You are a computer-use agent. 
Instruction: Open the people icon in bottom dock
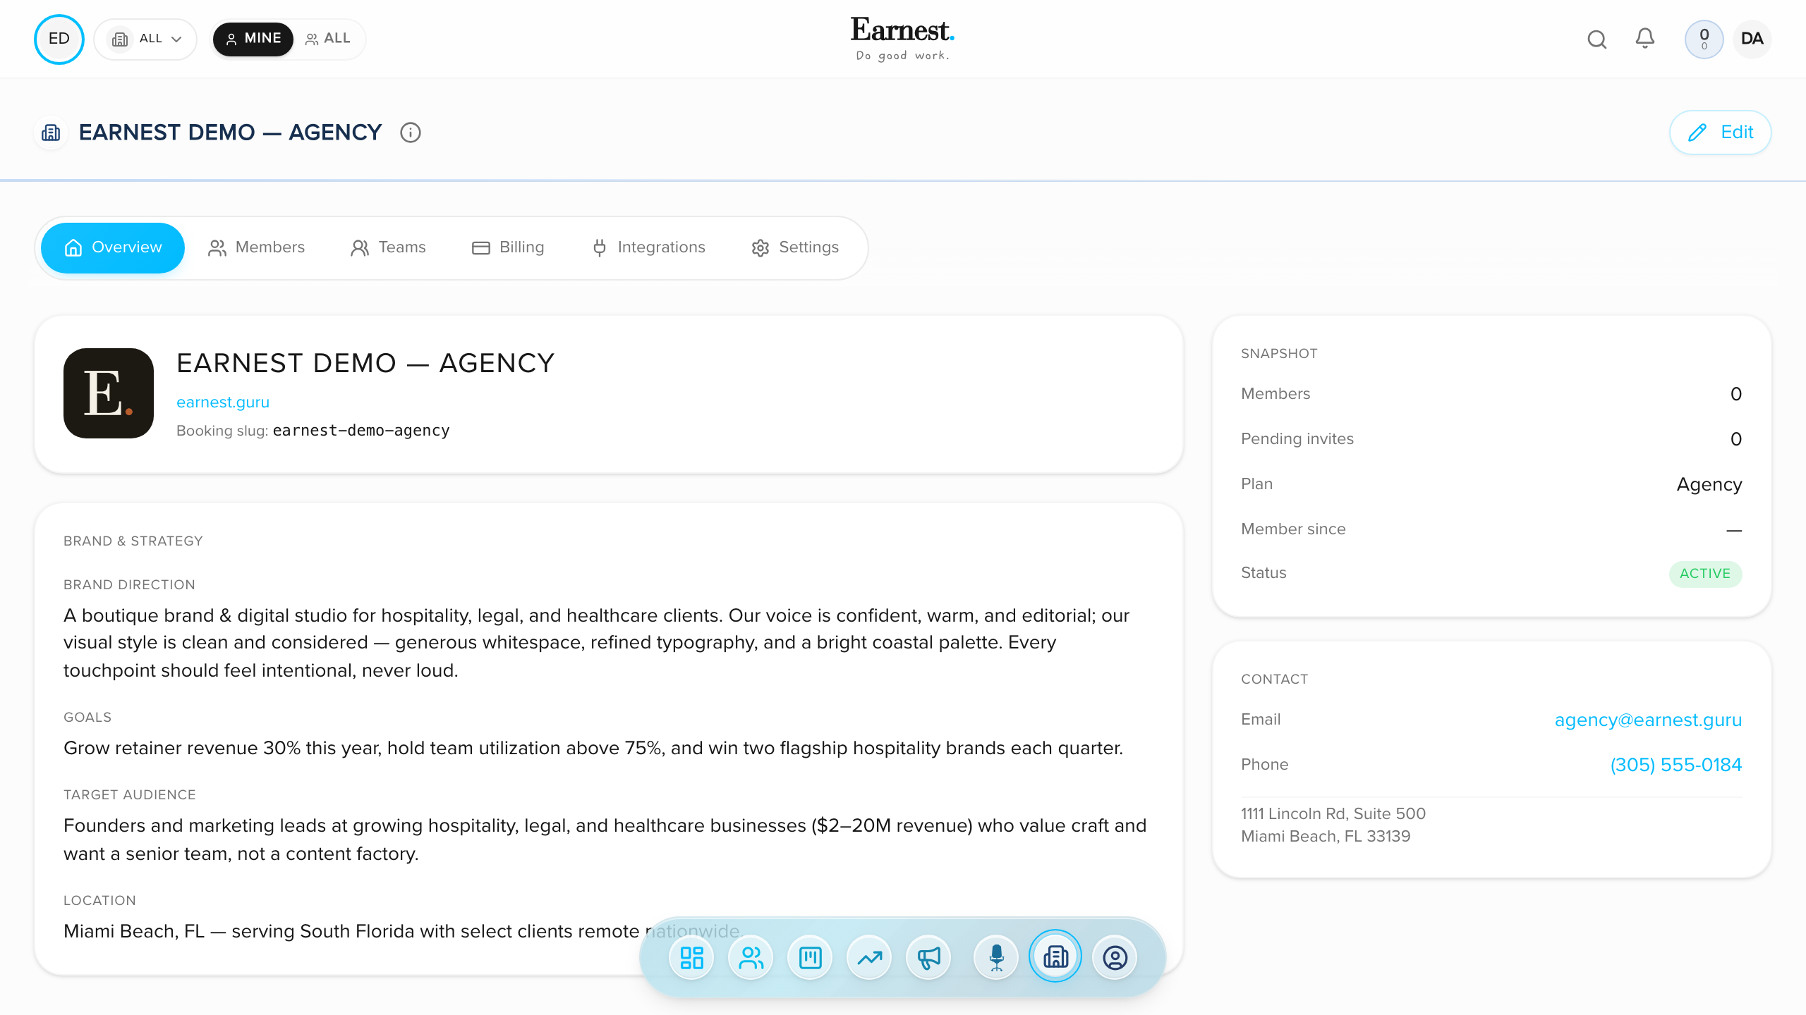751,958
